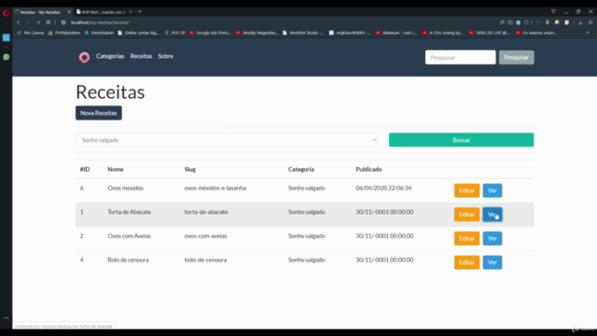Take a snapshot with the camera icon

tap(510, 22)
